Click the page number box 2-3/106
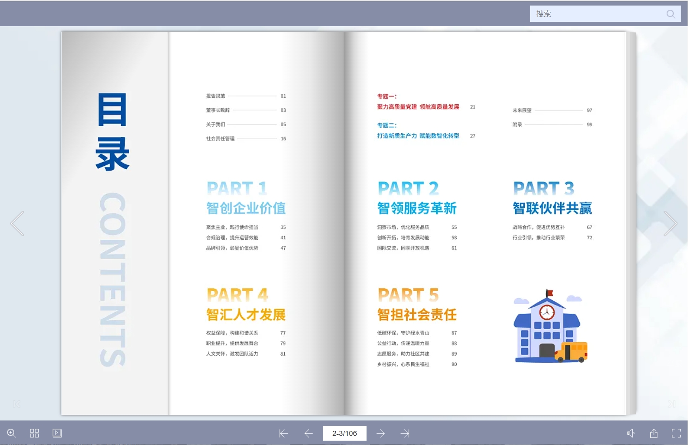 point(344,434)
